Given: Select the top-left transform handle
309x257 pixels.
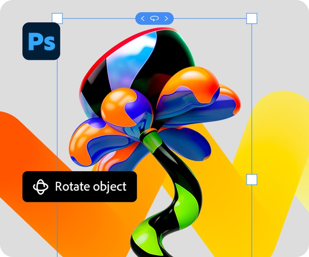Looking at the screenshot, I should coord(57,19).
